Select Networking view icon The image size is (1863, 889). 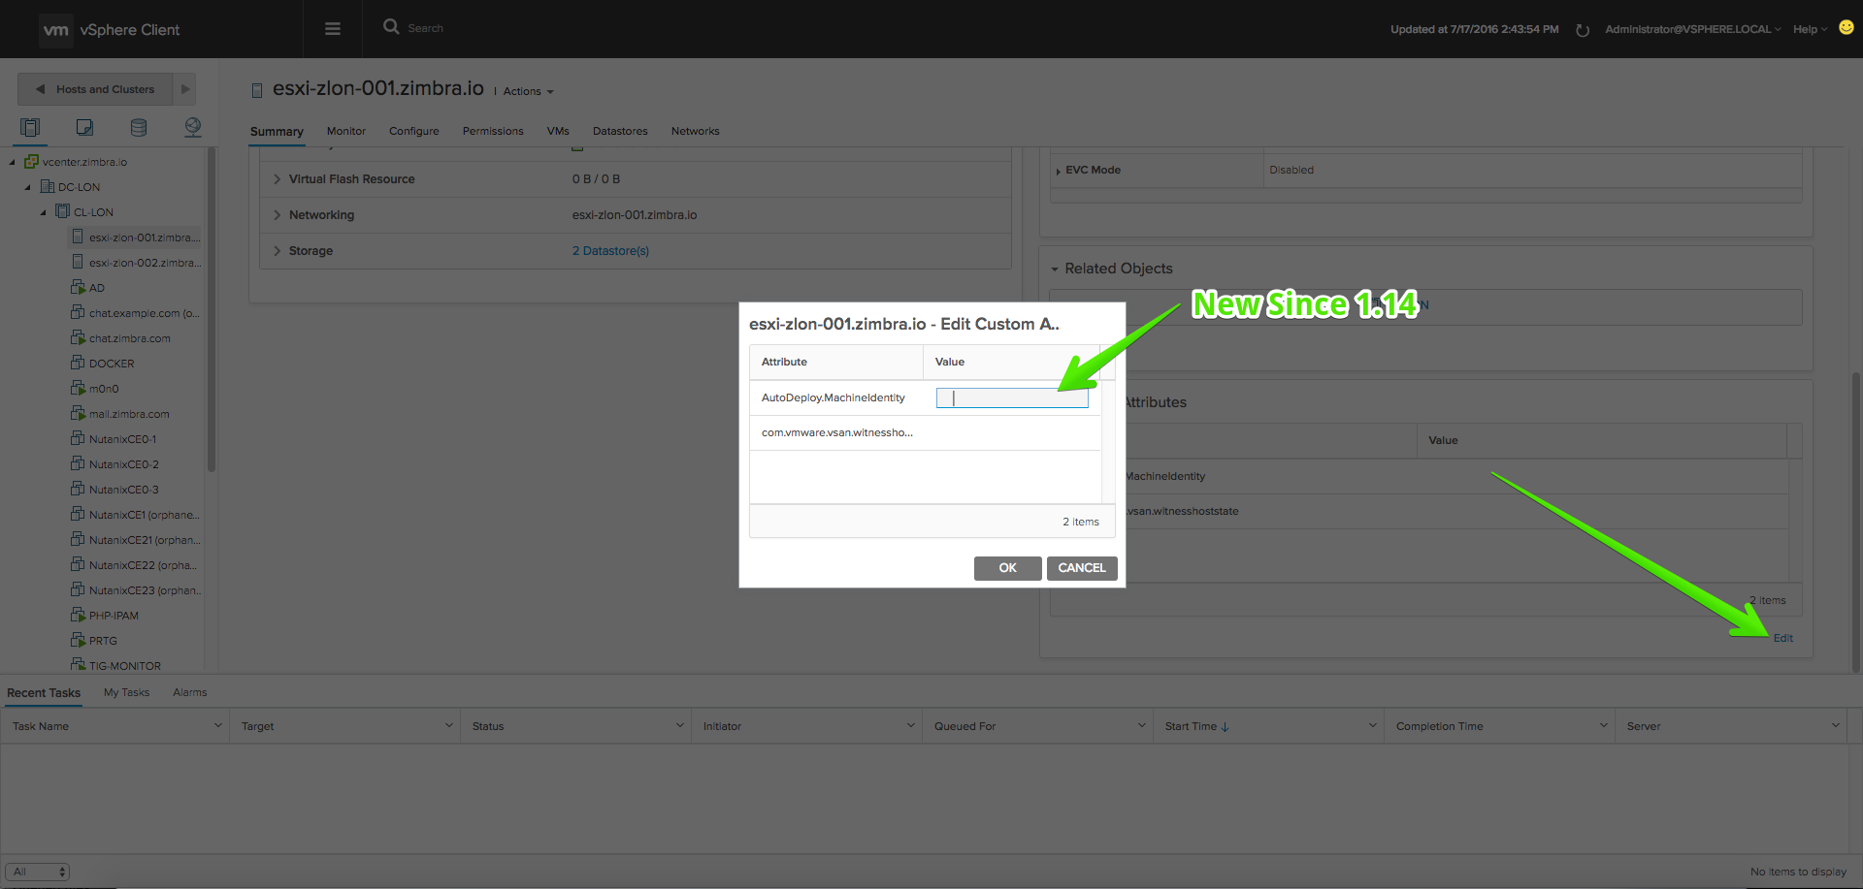pyautogui.click(x=193, y=127)
